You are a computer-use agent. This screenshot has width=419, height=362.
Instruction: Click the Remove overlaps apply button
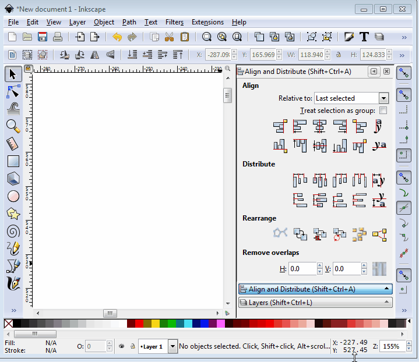[x=379, y=269]
